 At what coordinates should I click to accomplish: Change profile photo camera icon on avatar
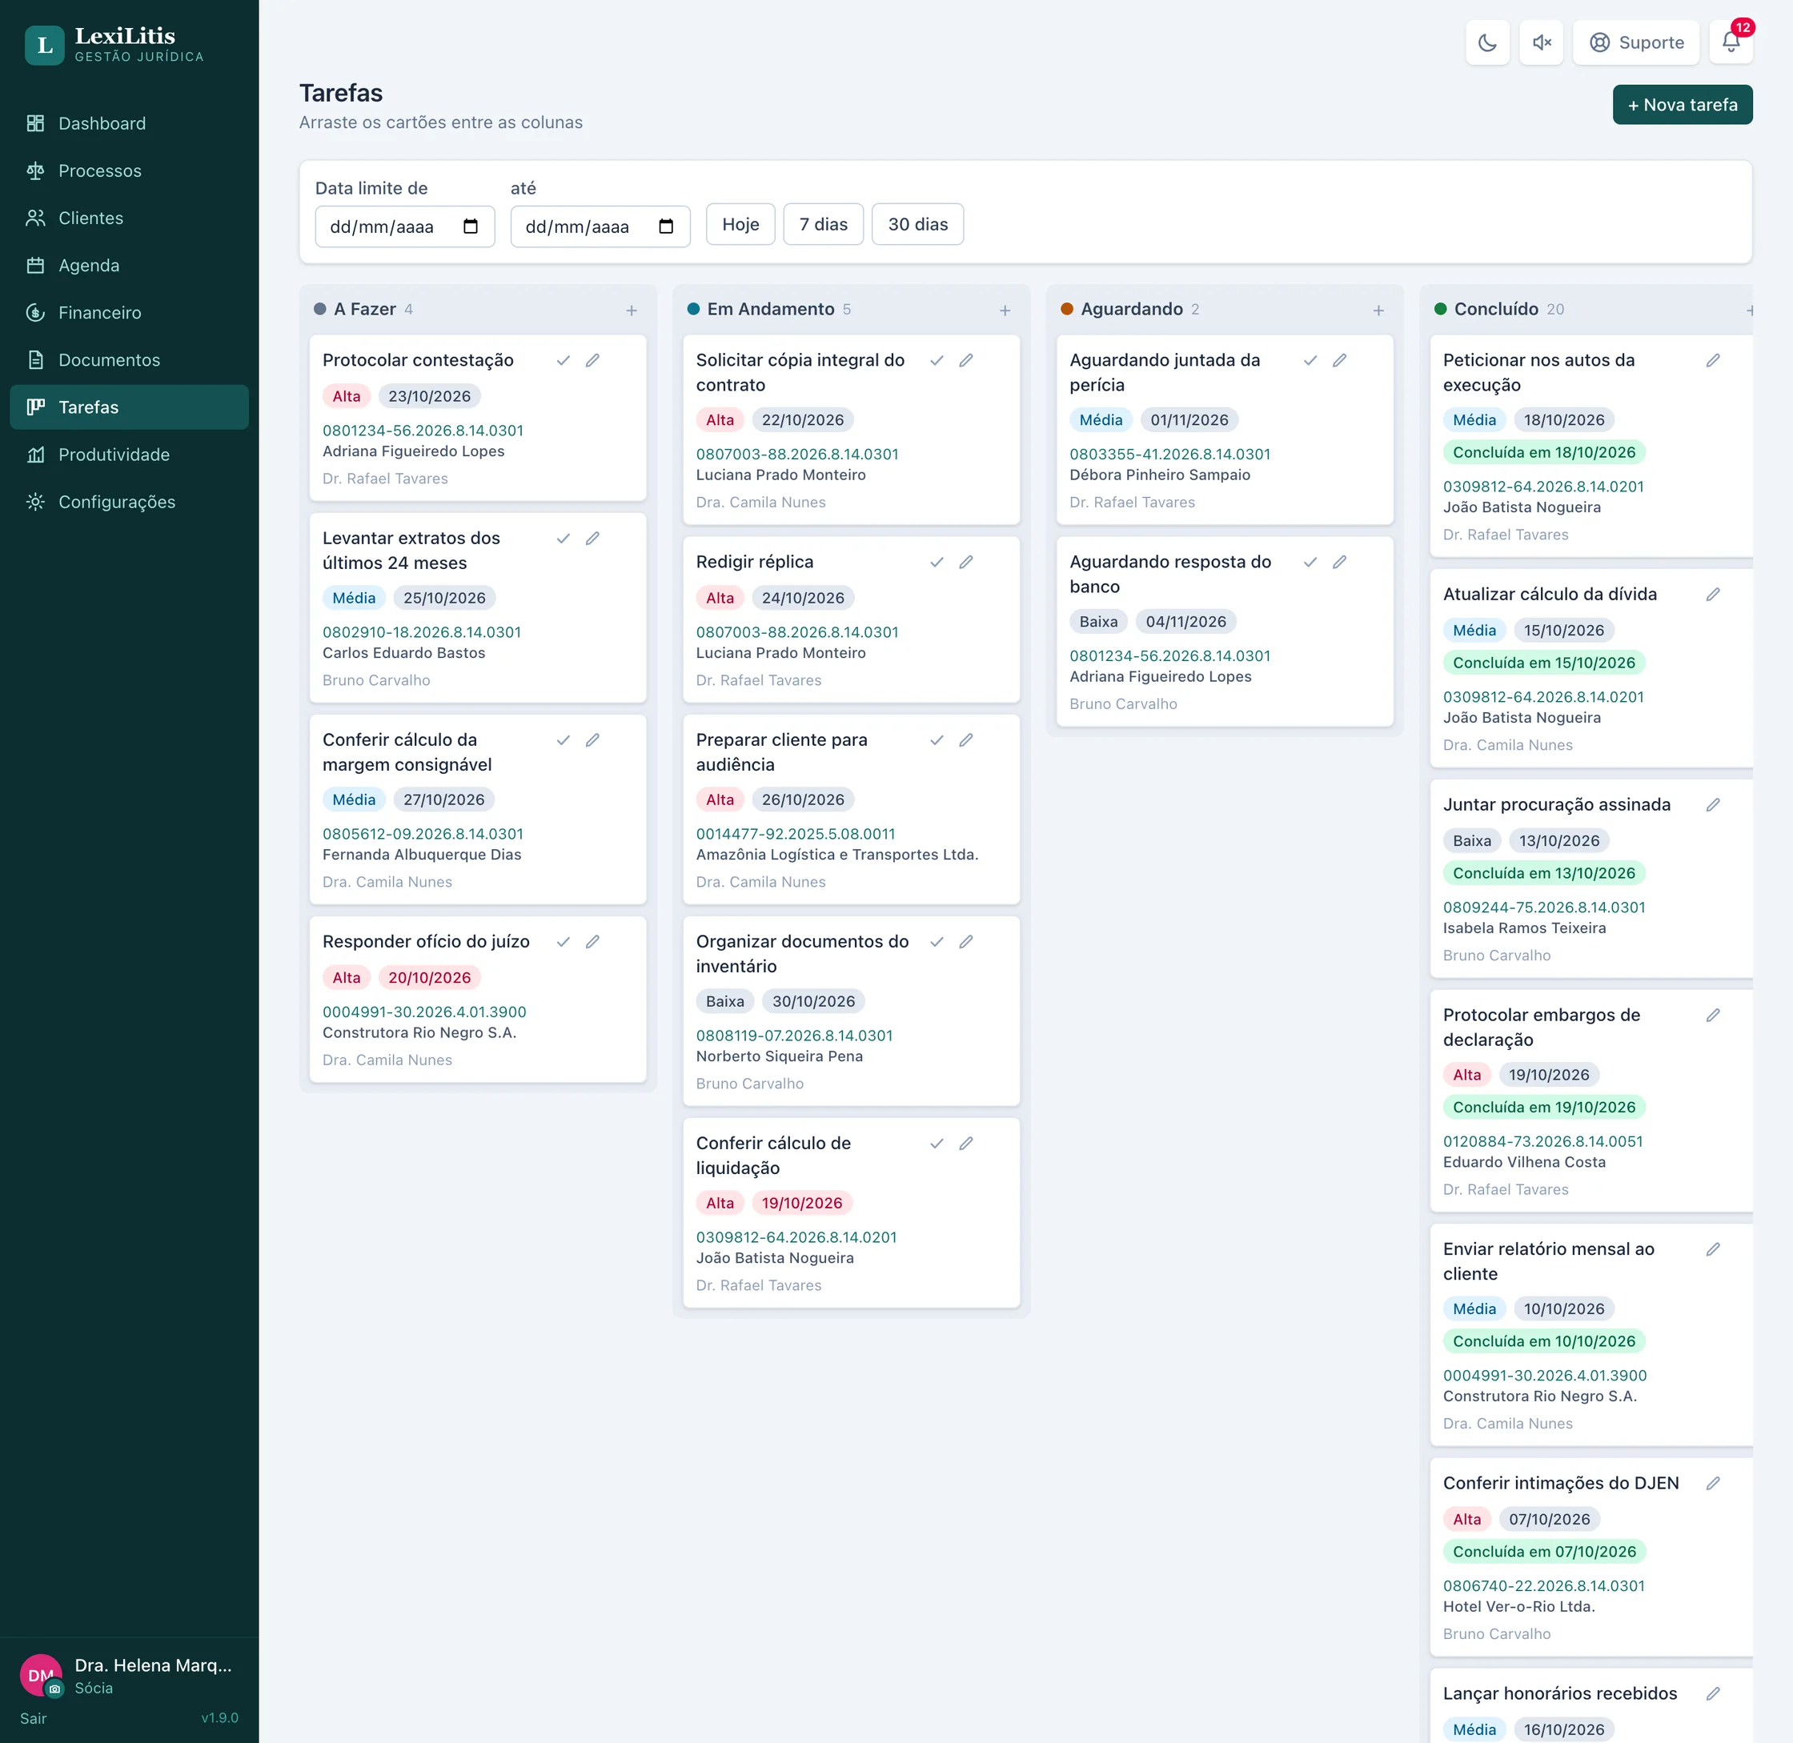pos(55,1689)
